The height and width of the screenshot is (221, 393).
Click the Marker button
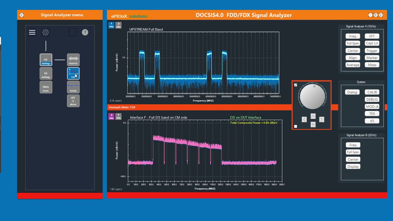372,58
